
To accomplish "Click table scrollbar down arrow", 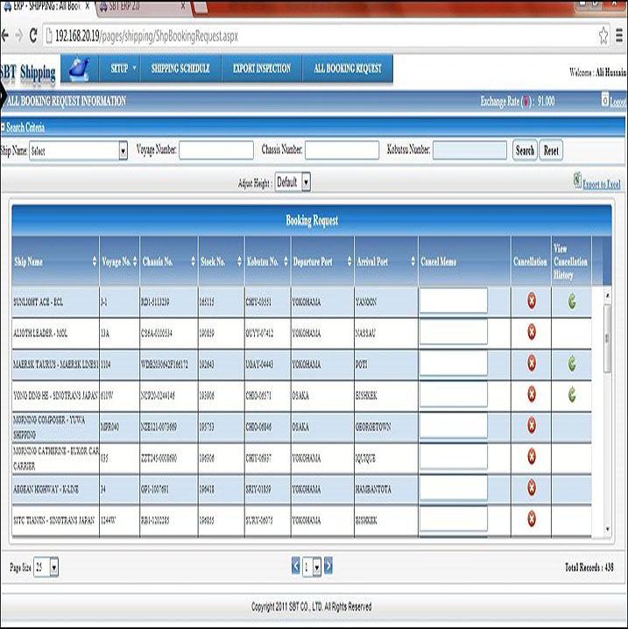I will tap(608, 529).
